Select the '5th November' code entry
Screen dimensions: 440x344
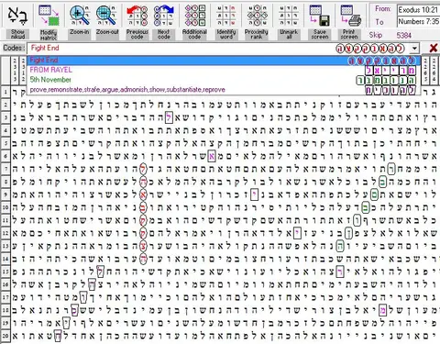[224, 80]
